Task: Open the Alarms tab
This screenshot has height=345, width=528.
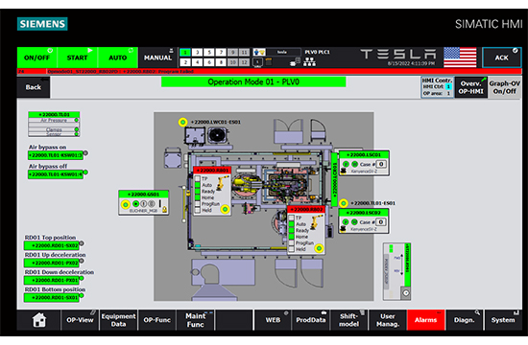Action: 425,320
